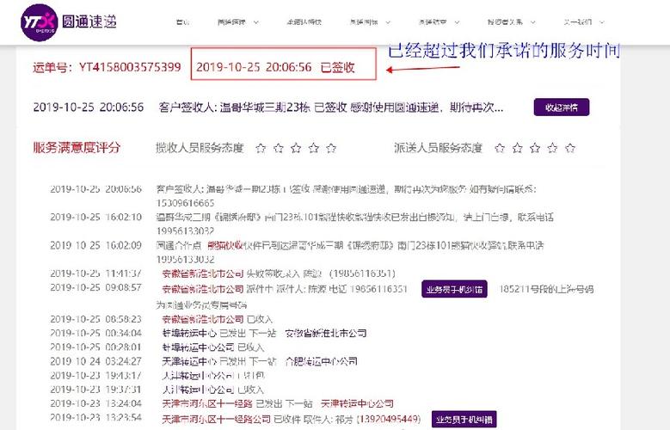Rate 揽收人员服务态度 five stars

(331, 148)
